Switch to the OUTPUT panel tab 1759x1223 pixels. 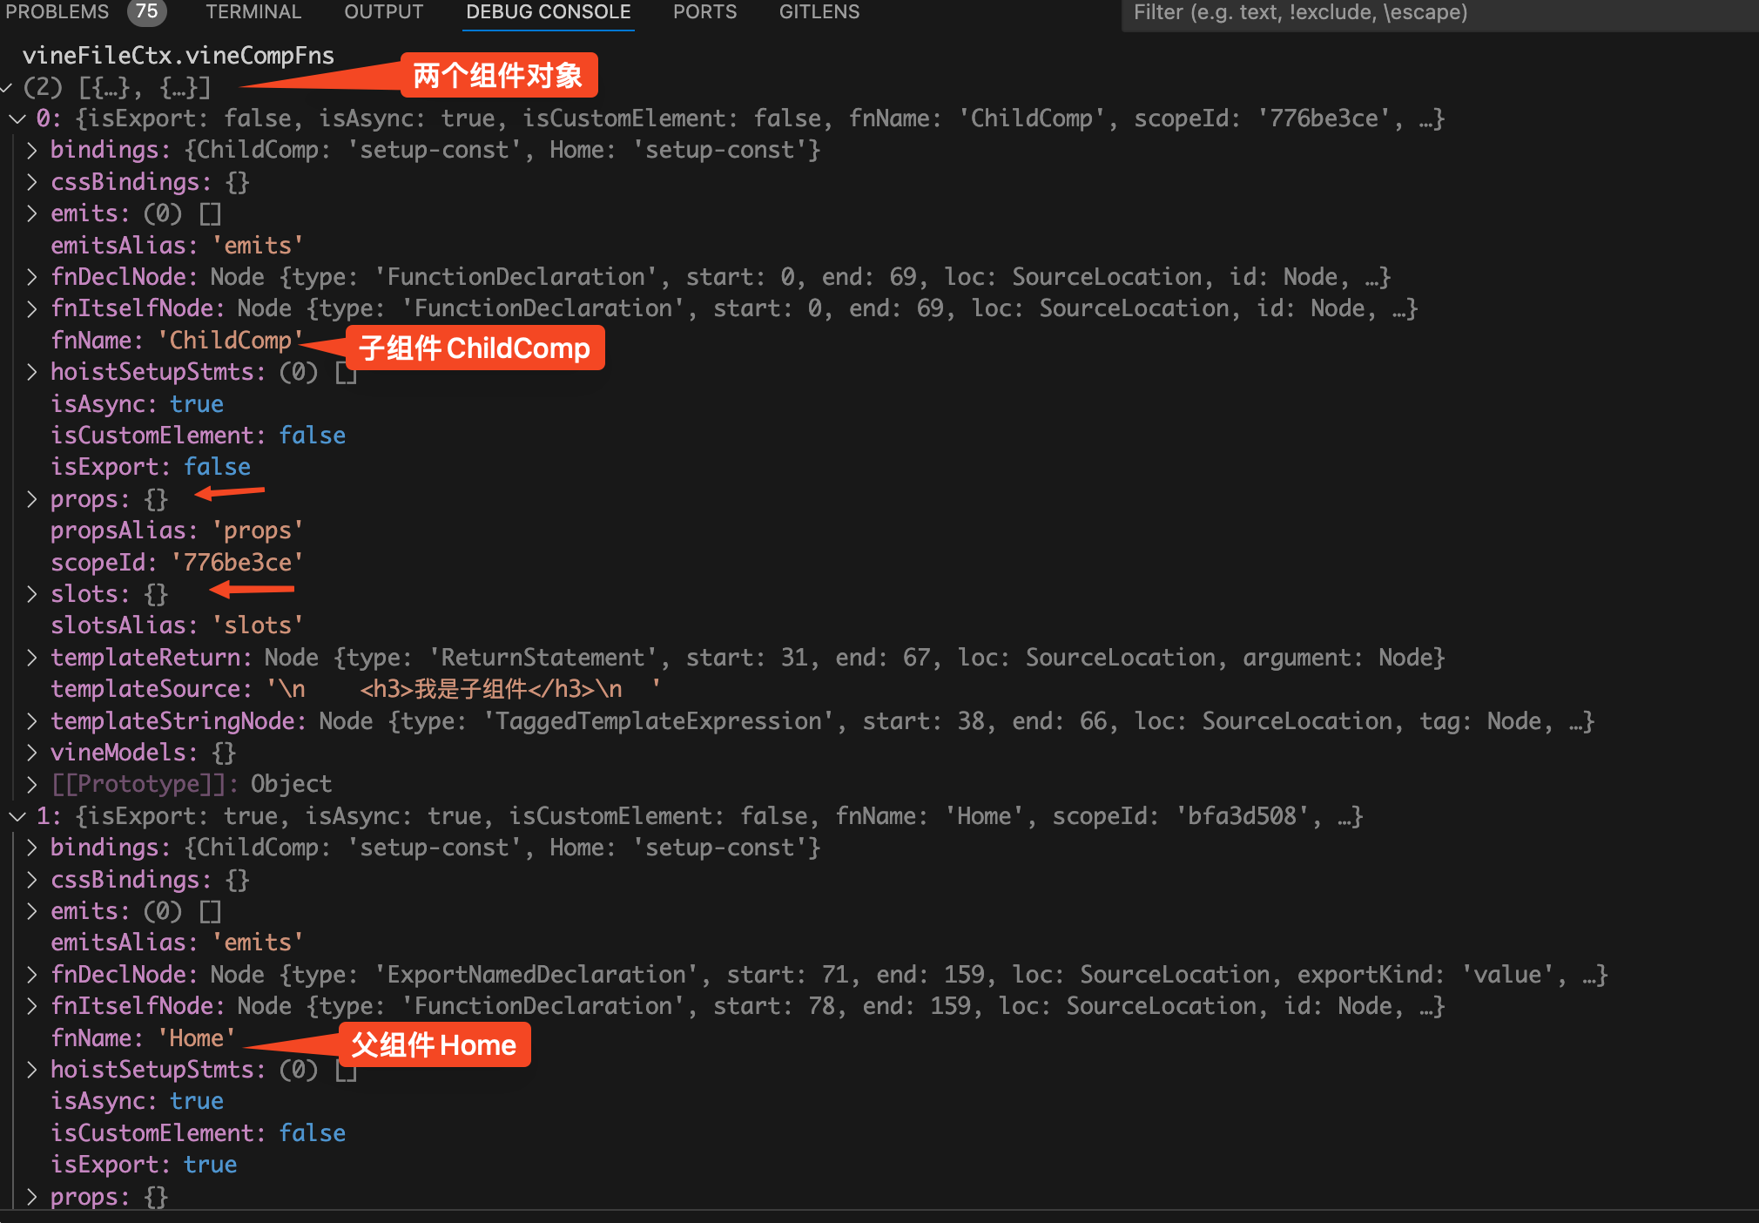(383, 12)
